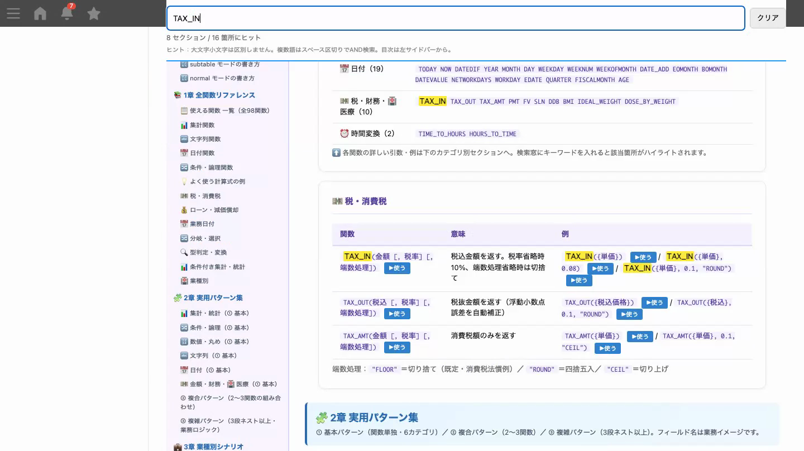The image size is (804, 451).
Task: Open 数値・丸め（① 基本） sidebar entry
Action: coord(215,342)
